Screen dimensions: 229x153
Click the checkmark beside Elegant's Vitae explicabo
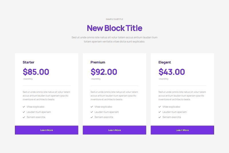click(x=160, y=107)
